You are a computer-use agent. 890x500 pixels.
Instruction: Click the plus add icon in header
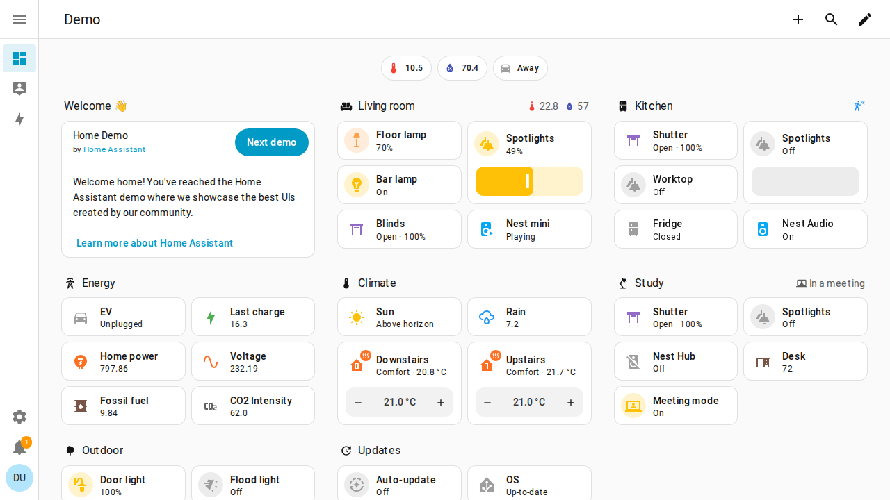798,19
